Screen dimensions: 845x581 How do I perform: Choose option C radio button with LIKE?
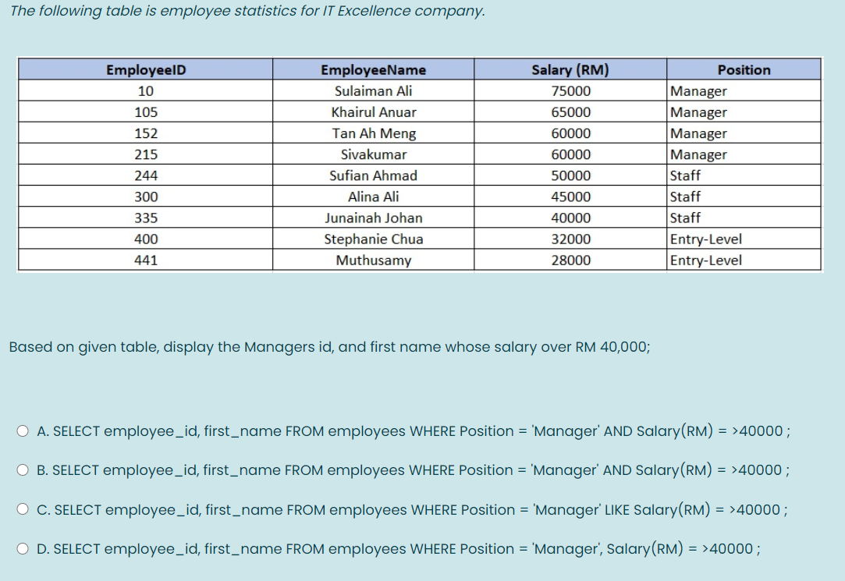click(23, 508)
